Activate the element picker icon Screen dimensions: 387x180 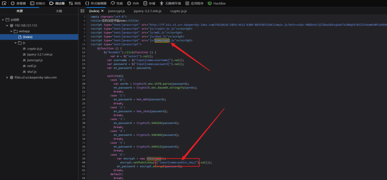[x=4, y=3]
